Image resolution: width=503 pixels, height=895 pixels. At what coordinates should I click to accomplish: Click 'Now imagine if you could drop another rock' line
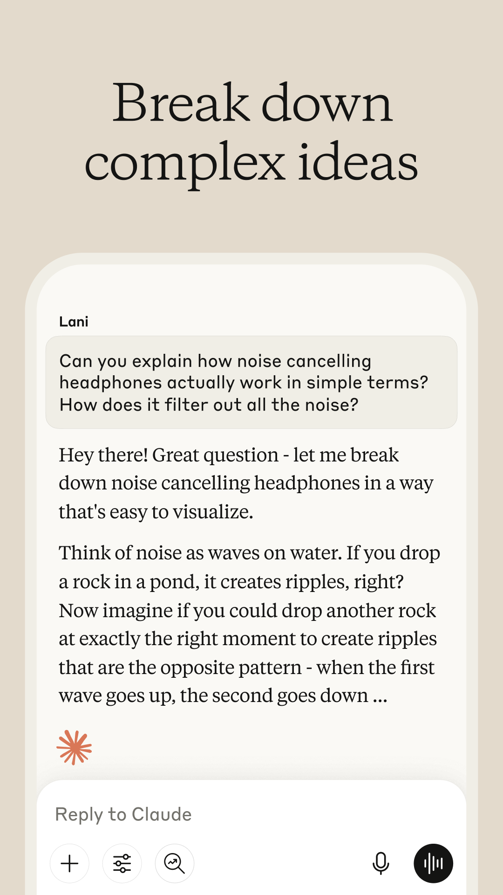point(247,611)
